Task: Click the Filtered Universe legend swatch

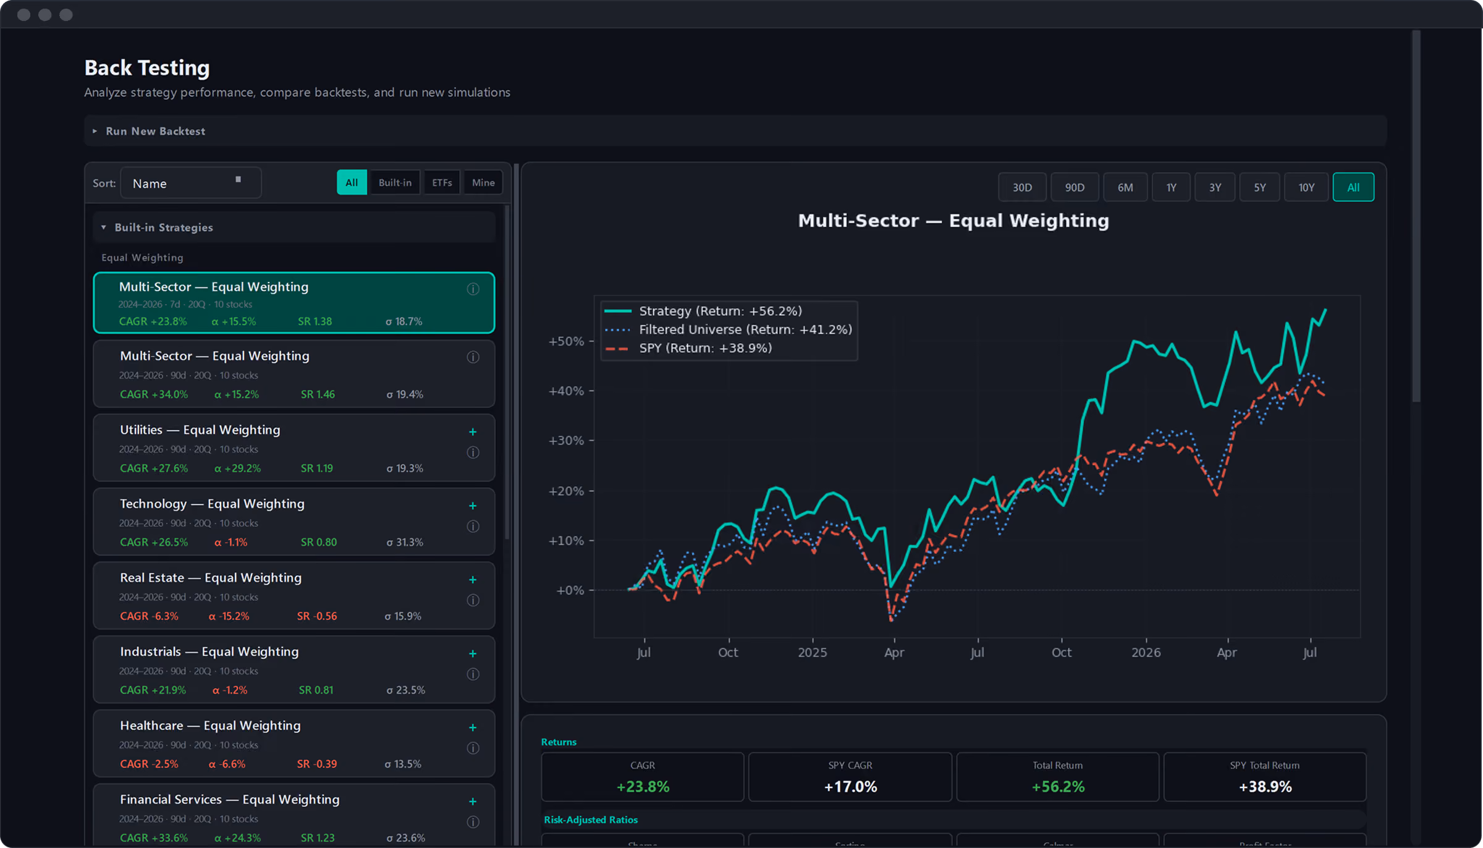Action: click(x=617, y=330)
